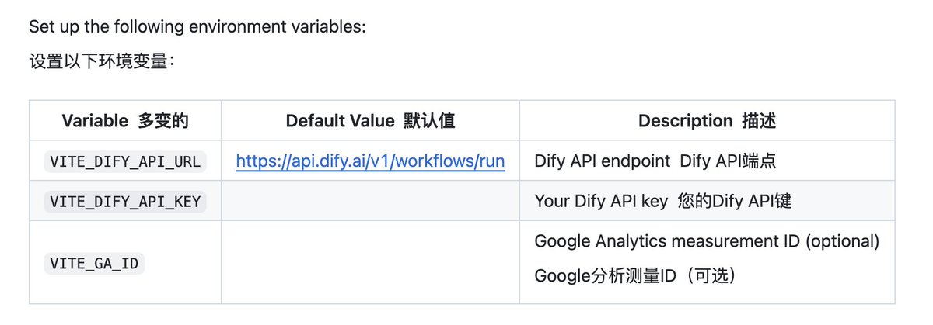Click the "Your Dify API key" description
933x325 pixels.
coord(600,202)
